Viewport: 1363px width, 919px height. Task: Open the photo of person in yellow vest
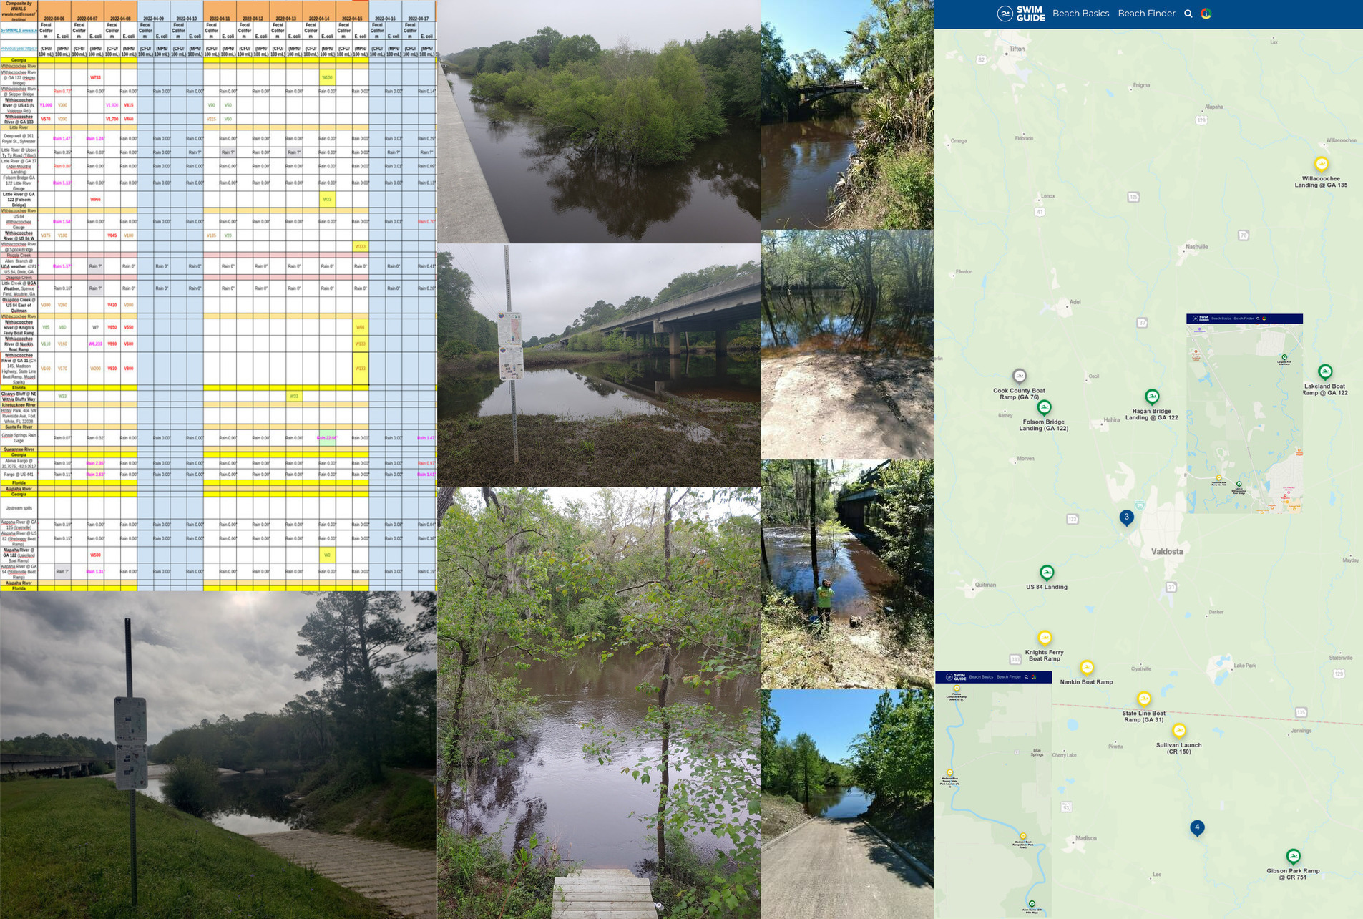pos(847,574)
